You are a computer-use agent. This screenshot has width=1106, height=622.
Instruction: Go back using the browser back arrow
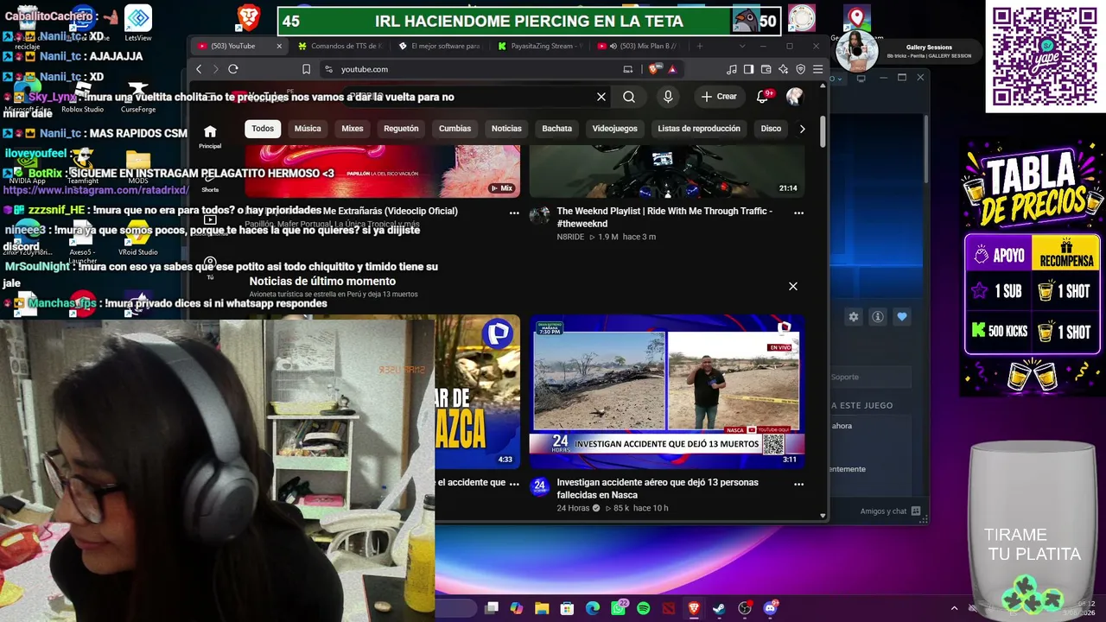pyautogui.click(x=199, y=69)
